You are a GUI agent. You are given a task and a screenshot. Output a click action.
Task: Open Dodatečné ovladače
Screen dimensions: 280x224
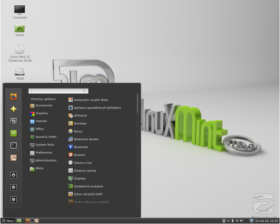[86, 186]
